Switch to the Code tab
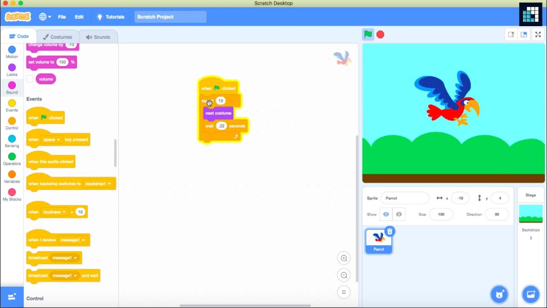Viewport: 547px width, 308px height. coord(19,36)
